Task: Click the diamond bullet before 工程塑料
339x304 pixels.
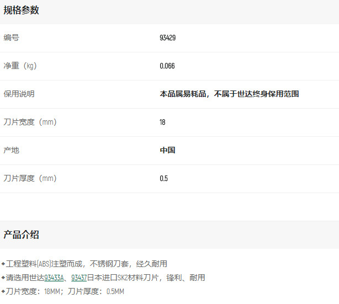Action: tap(3, 264)
